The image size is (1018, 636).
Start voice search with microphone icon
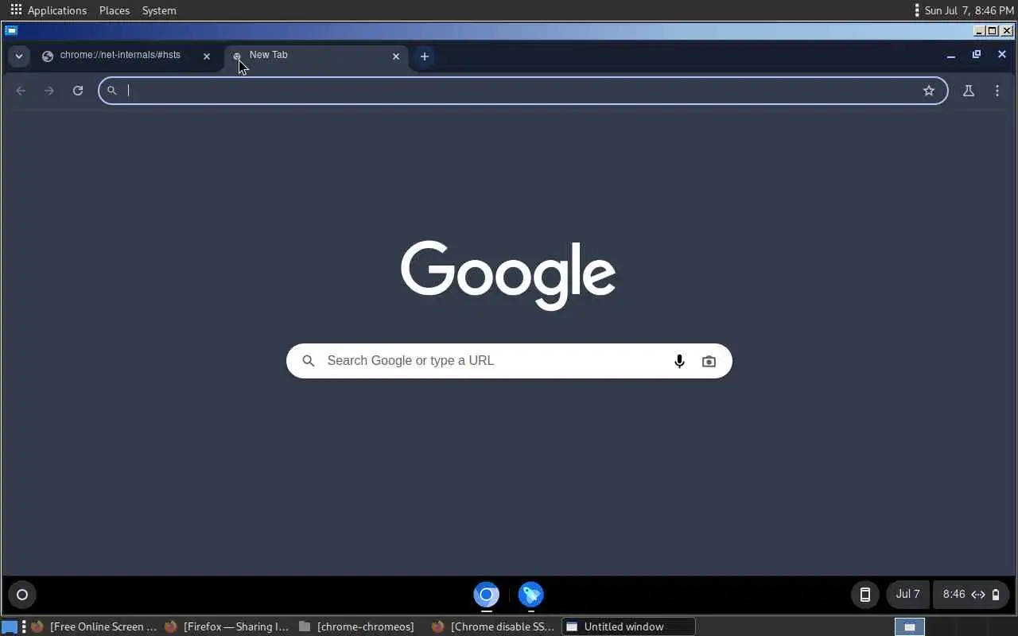tap(679, 361)
